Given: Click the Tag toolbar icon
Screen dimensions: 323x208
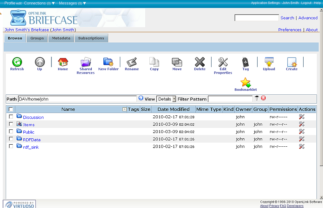Looking at the screenshot, I should pyautogui.click(x=245, y=62).
